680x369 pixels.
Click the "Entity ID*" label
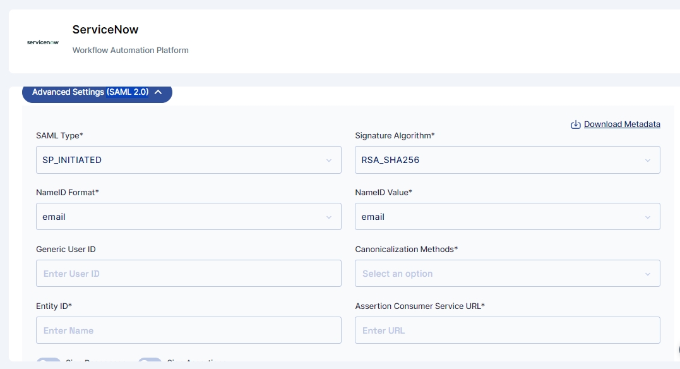[x=54, y=306]
